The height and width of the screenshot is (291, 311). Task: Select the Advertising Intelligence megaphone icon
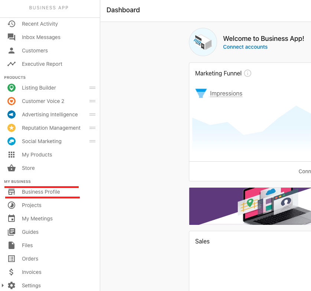[12, 114]
